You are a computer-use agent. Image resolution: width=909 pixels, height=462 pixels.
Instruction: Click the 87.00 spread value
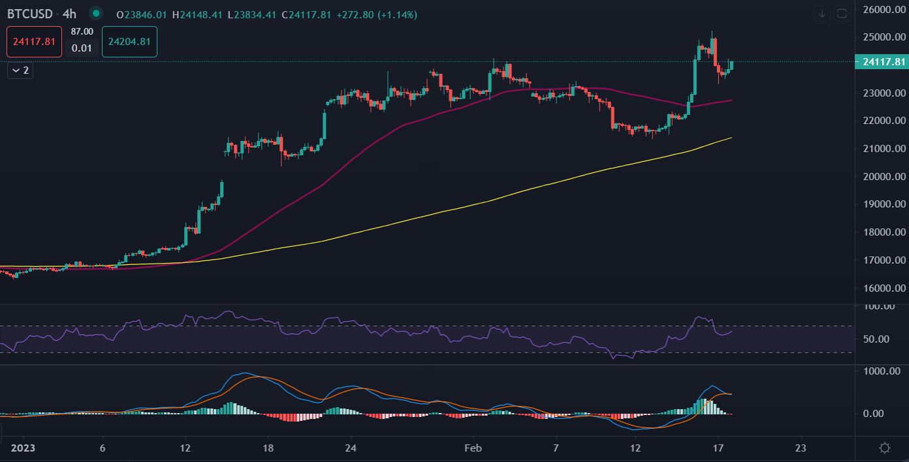tap(82, 31)
